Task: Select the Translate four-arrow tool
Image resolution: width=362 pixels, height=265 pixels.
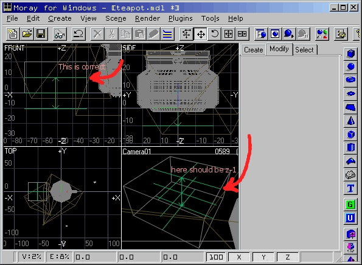Action: (201, 34)
